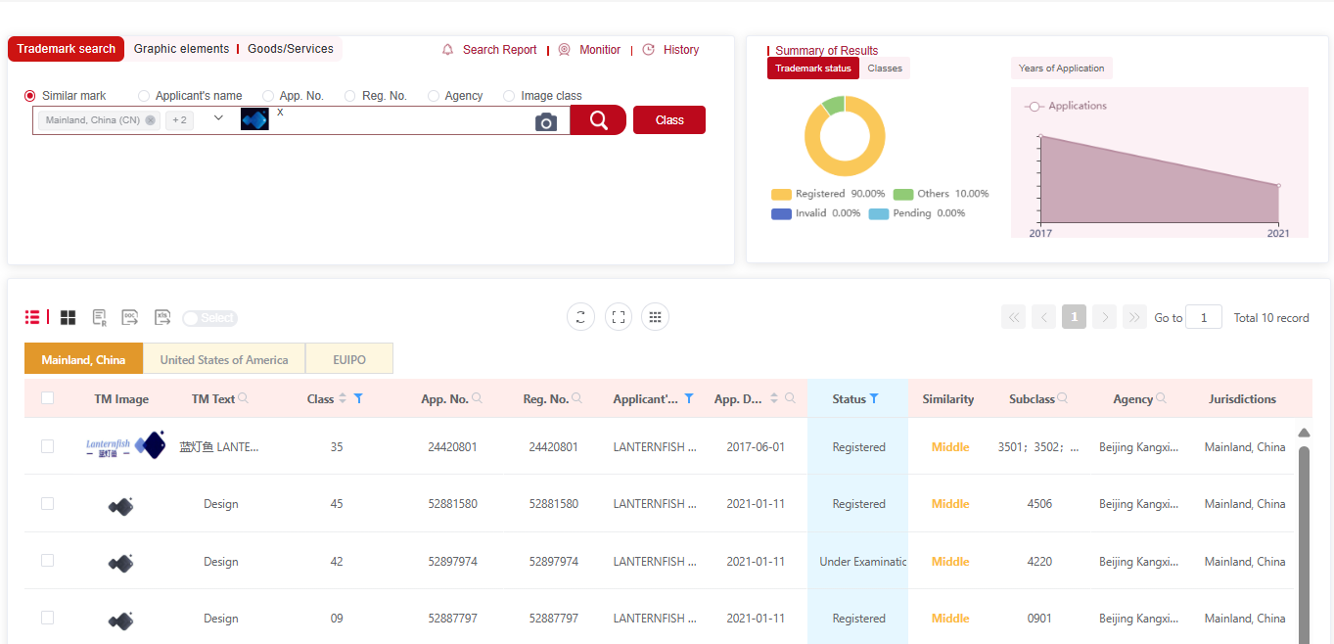The image size is (1334, 644).
Task: Type a page number in the Go to field
Action: click(x=1204, y=317)
